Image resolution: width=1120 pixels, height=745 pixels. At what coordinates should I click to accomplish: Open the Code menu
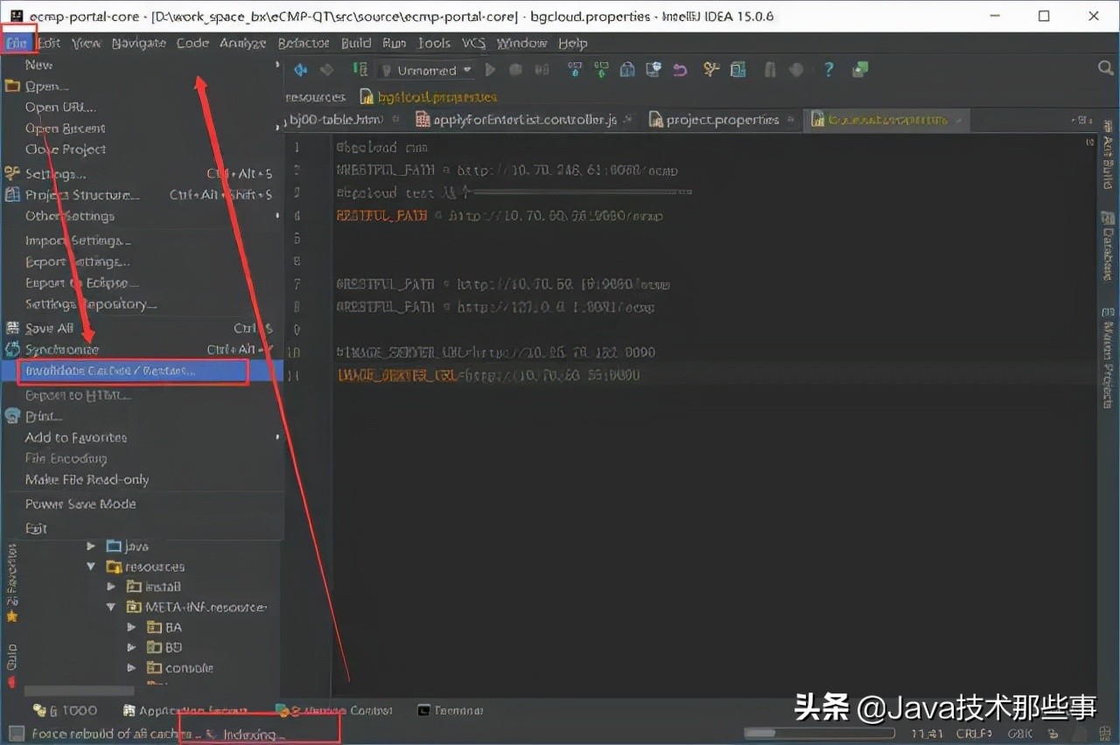(192, 43)
